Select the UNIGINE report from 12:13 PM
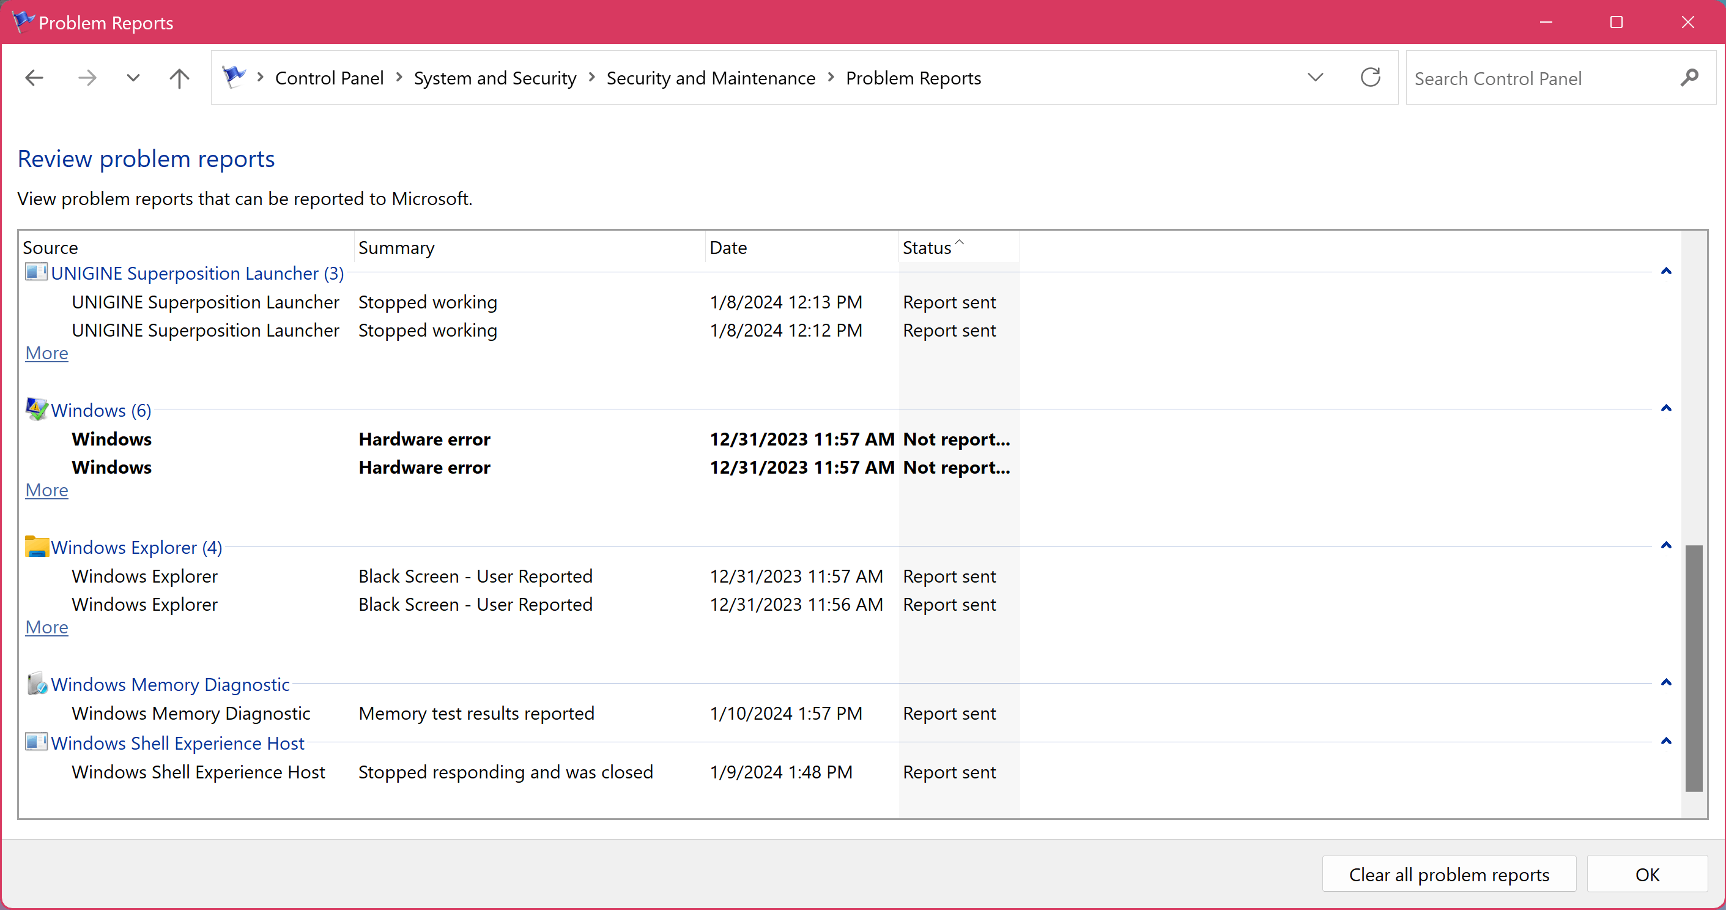Screen dimensions: 1726x910 [x=533, y=302]
